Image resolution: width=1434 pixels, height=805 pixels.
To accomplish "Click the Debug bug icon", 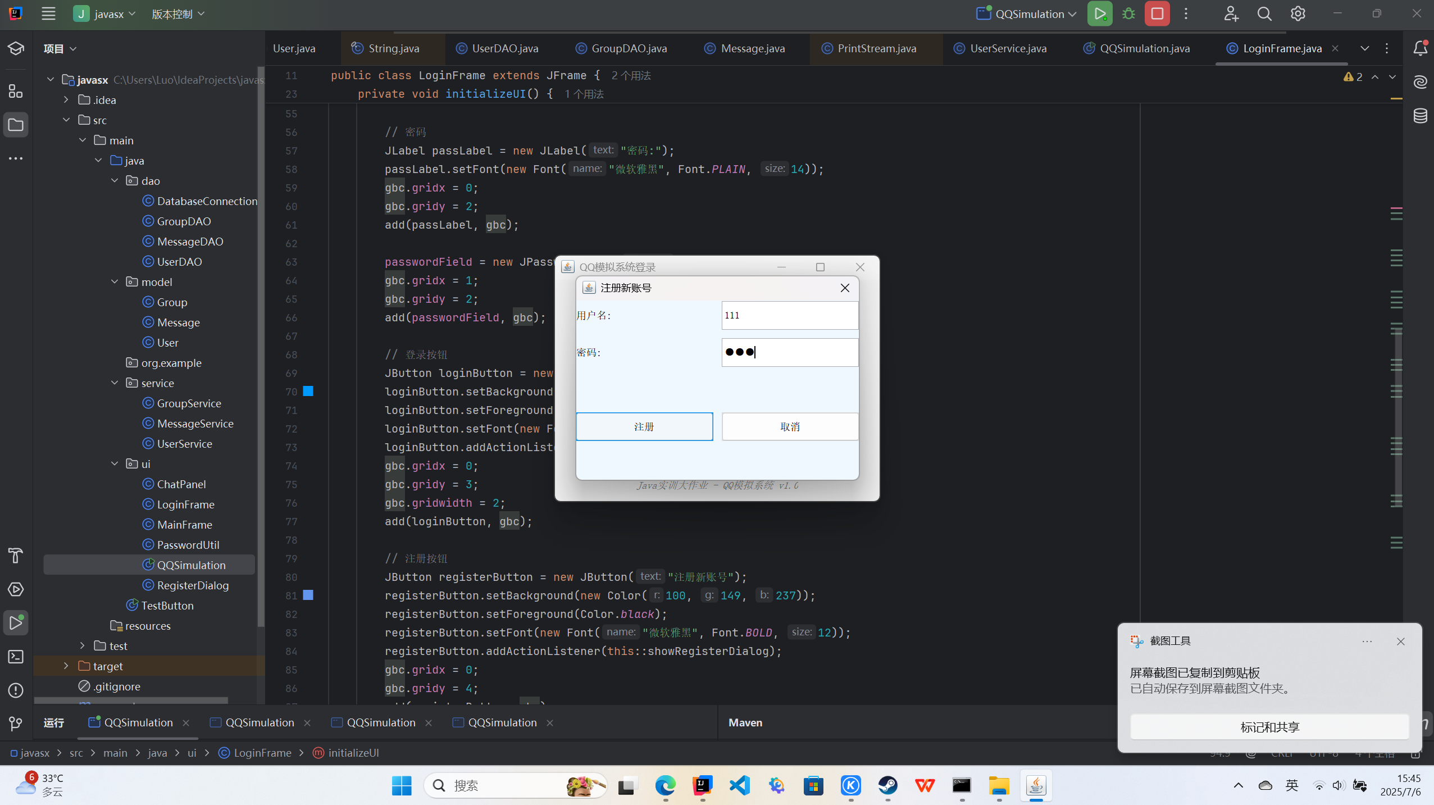I will click(x=1128, y=14).
